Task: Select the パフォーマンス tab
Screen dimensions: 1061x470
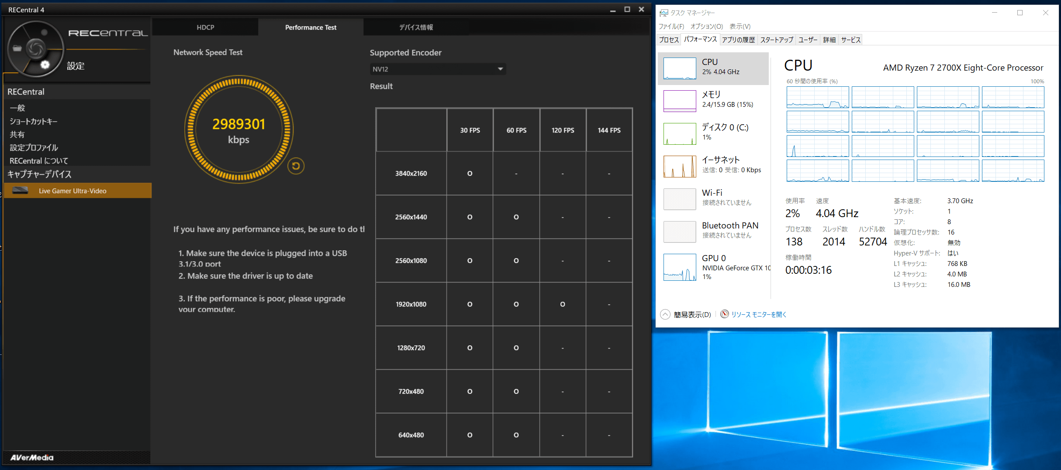Action: pos(700,39)
